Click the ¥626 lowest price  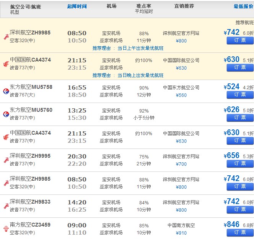tap(231, 110)
